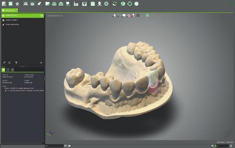Screen dimensions: 235x148
Task: Click the globe icon in top toolbar
Action: pos(123,4)
